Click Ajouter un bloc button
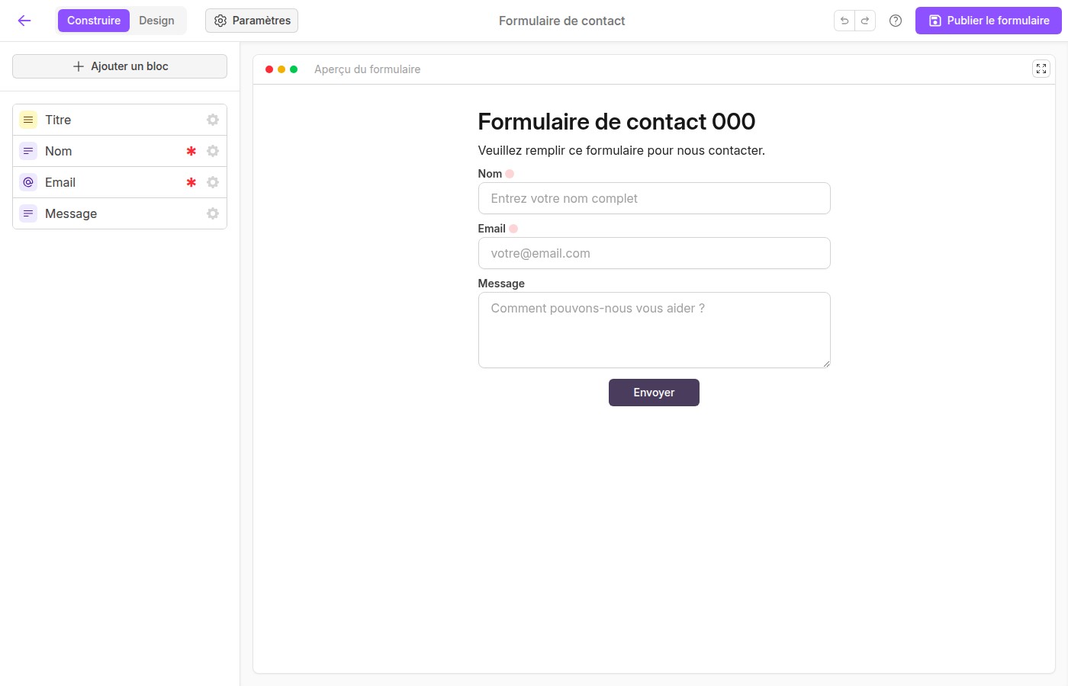The width and height of the screenshot is (1068, 686). tap(120, 66)
